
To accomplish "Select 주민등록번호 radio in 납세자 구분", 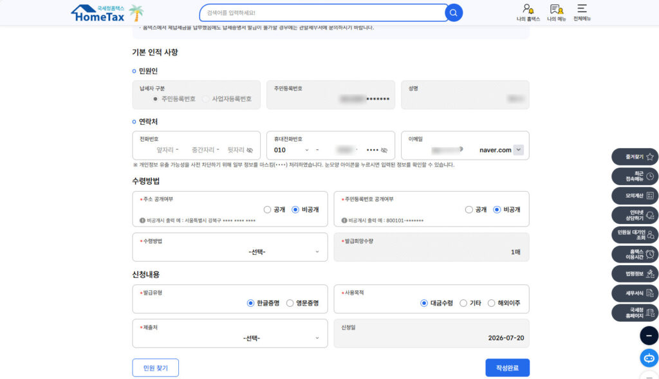I will pyautogui.click(x=155, y=98).
